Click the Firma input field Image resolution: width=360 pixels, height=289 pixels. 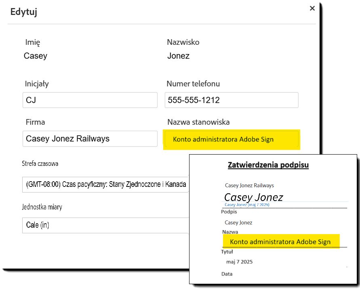click(x=90, y=139)
